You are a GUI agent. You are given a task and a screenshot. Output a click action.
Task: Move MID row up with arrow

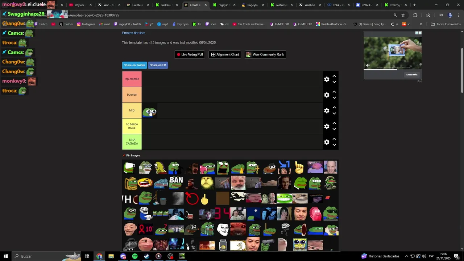334,108
